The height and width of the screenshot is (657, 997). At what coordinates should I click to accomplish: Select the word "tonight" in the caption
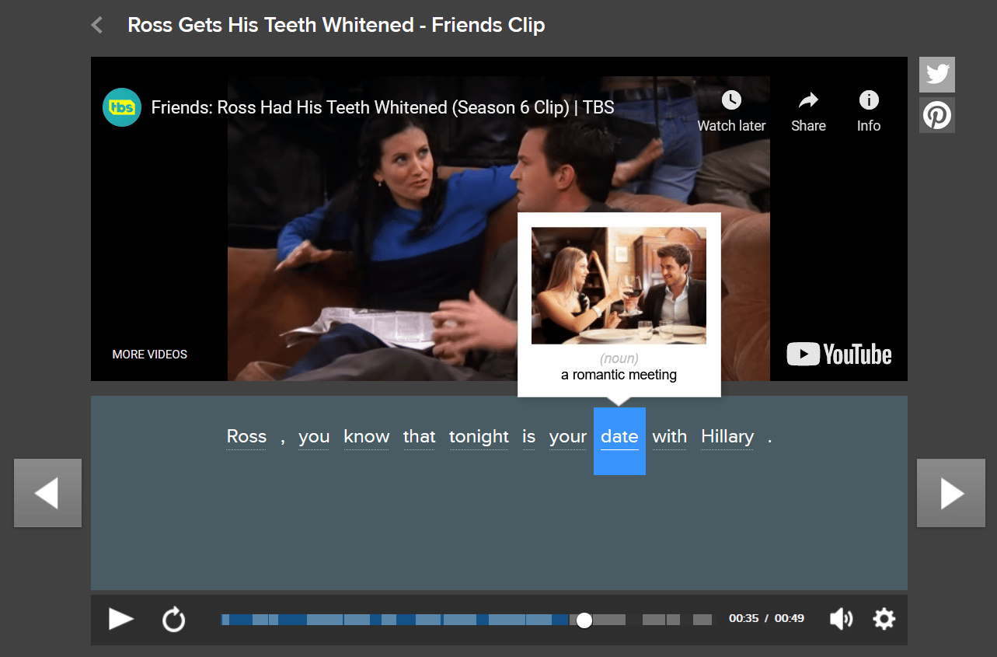pyautogui.click(x=479, y=437)
